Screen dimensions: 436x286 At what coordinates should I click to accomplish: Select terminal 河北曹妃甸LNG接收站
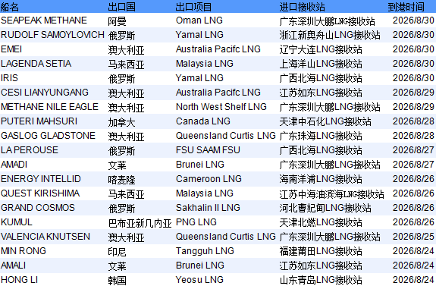325,208
